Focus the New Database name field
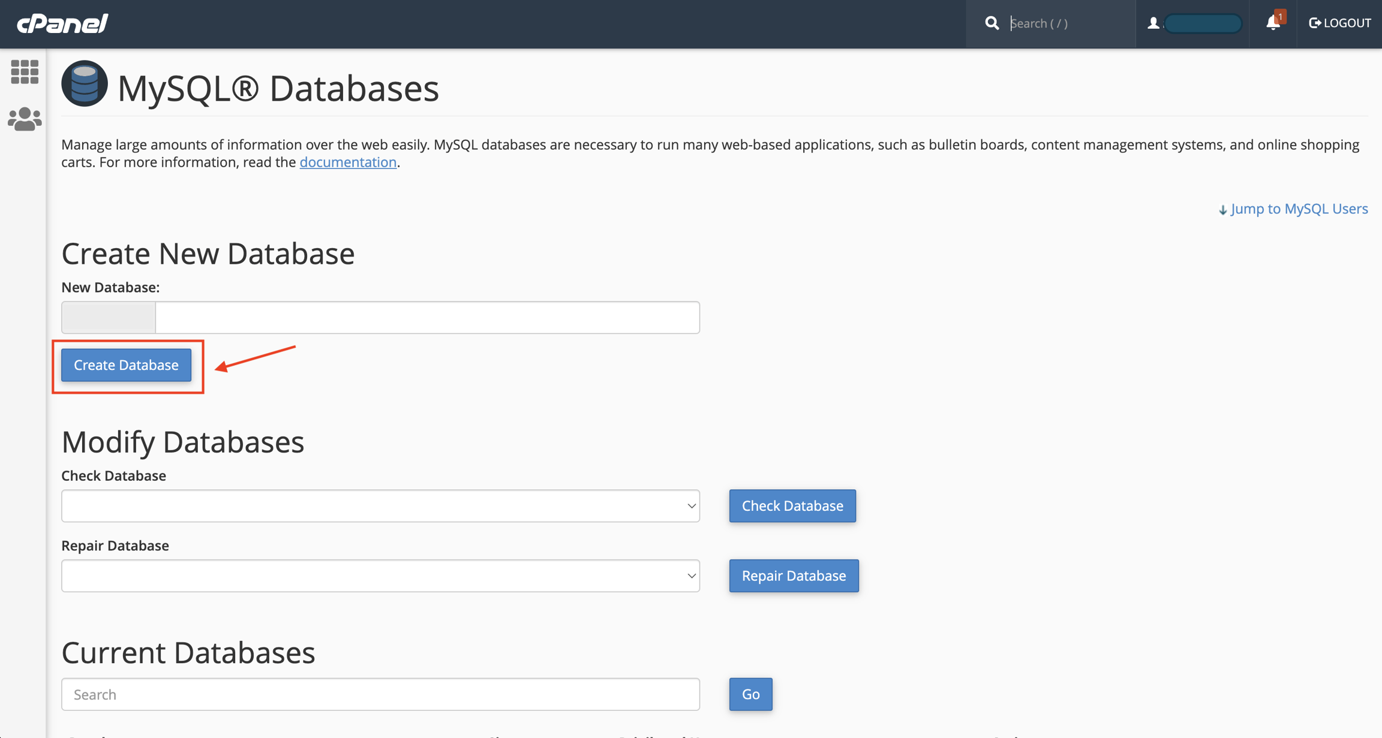Viewport: 1382px width, 738px height. [x=427, y=318]
